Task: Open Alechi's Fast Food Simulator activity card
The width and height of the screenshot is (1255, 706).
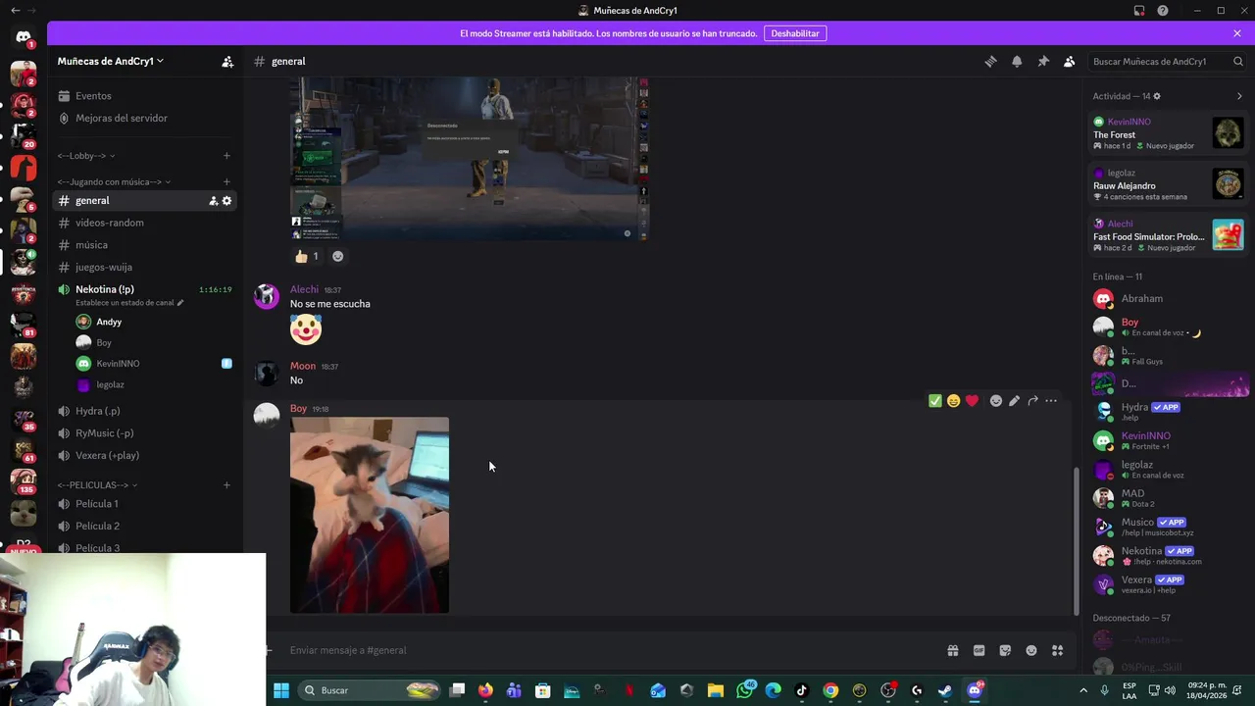Action: coord(1169,235)
